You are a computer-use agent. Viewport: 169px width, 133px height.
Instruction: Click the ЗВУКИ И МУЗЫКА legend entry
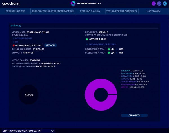pos(135,82)
